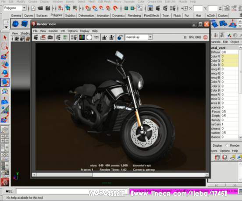
Task: Pause the IPR tuning
Action: click(x=185, y=37)
